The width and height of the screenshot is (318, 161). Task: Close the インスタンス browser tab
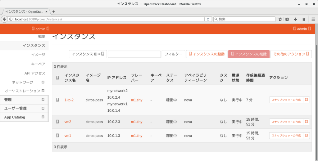[x=47, y=12]
